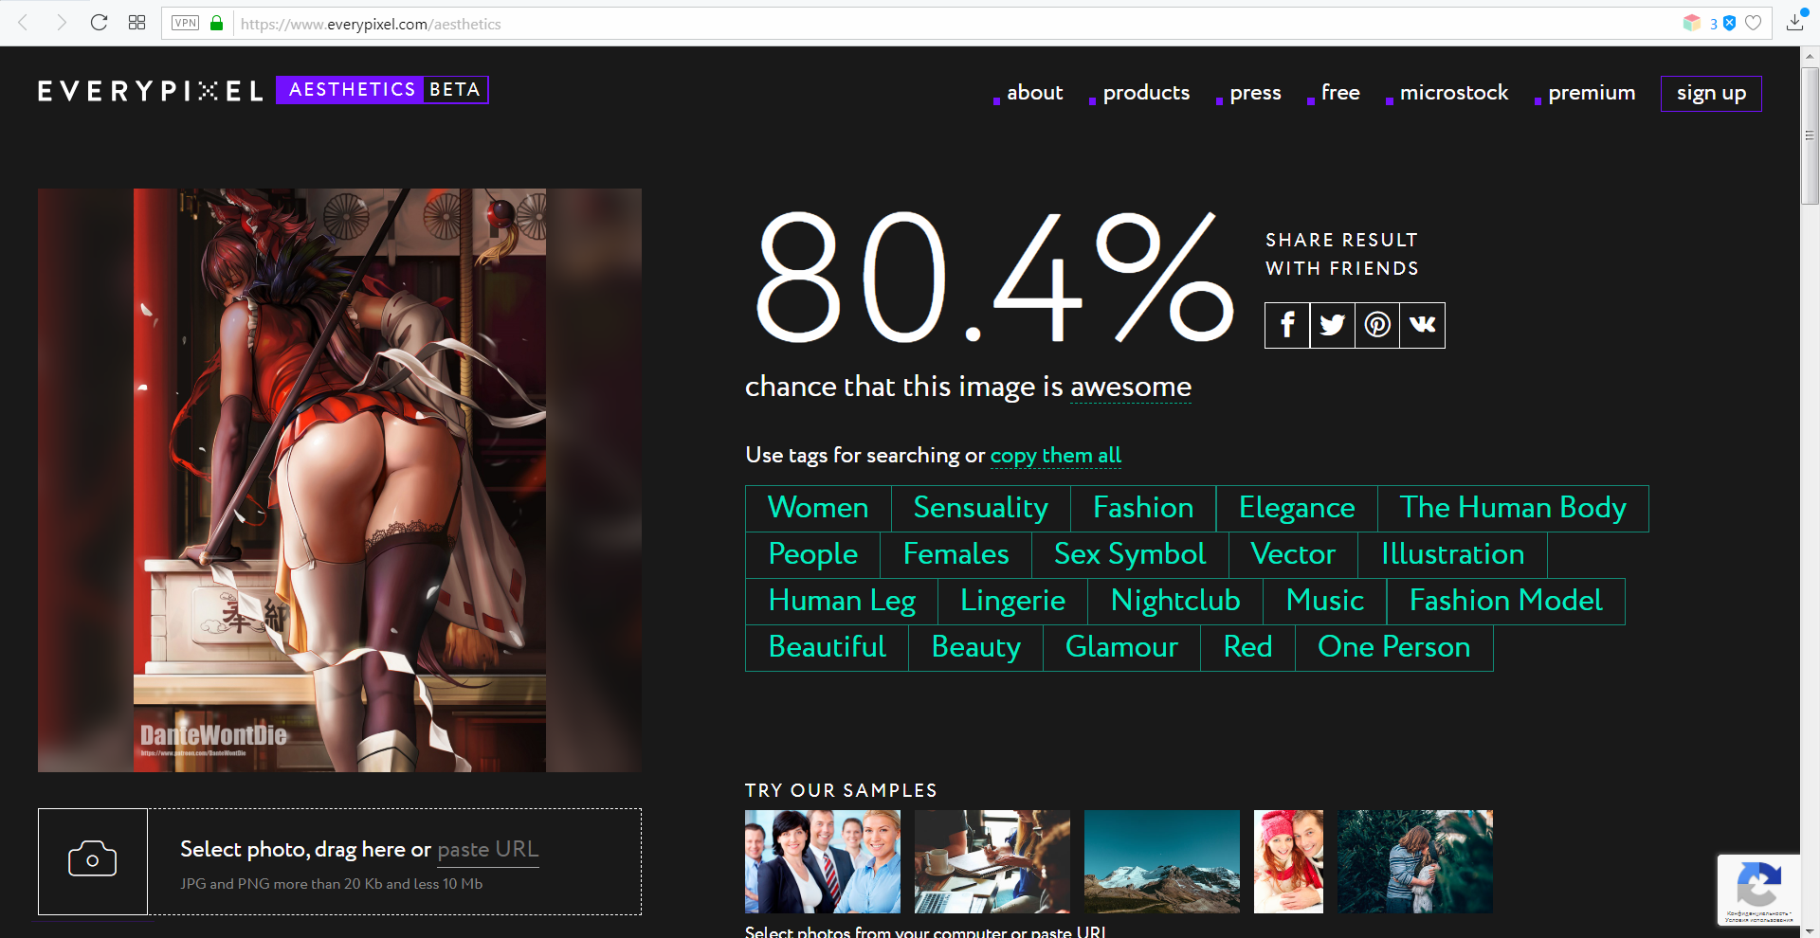Screen dimensions: 1820x938
Task: Select the Women tag
Action: click(x=818, y=508)
